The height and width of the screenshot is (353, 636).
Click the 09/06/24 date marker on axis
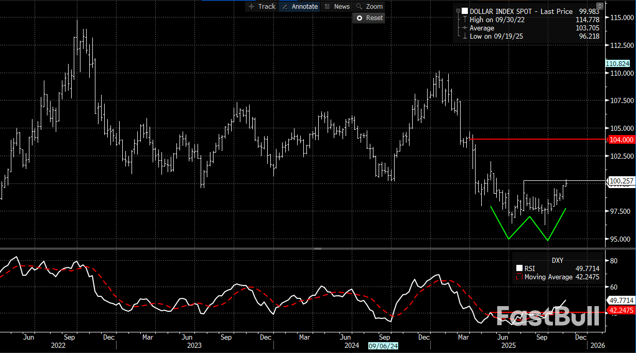(x=383, y=345)
